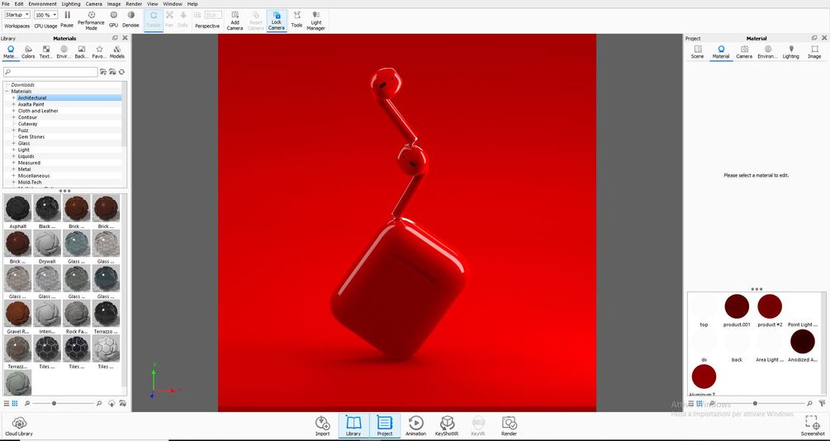Select the Anodized A... material swatch
This screenshot has height=441, width=830.
[803, 341]
